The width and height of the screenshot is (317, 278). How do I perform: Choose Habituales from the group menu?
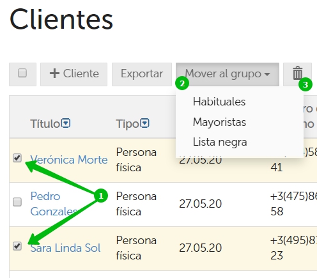(x=219, y=102)
